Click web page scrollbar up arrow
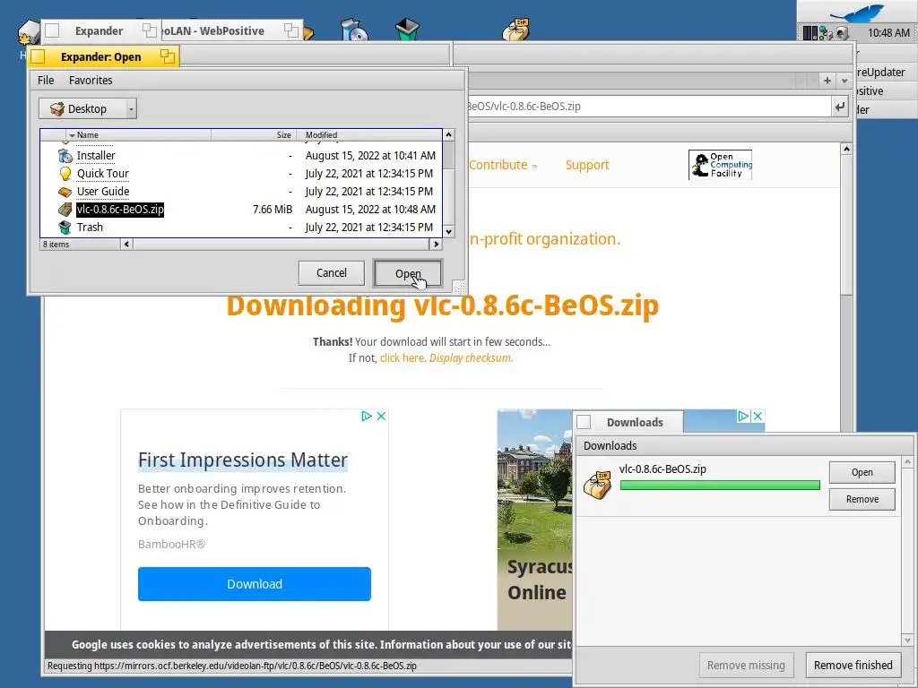 pos(846,150)
